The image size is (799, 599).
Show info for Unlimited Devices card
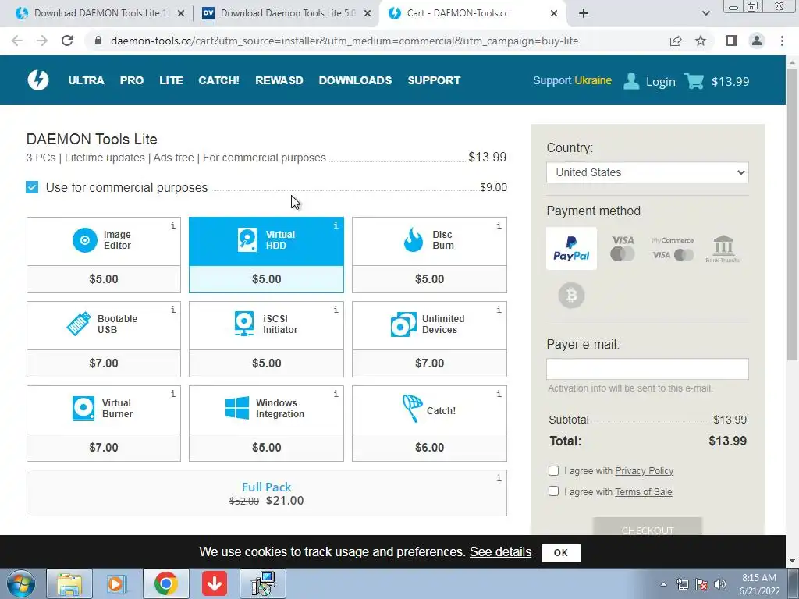coord(499,309)
